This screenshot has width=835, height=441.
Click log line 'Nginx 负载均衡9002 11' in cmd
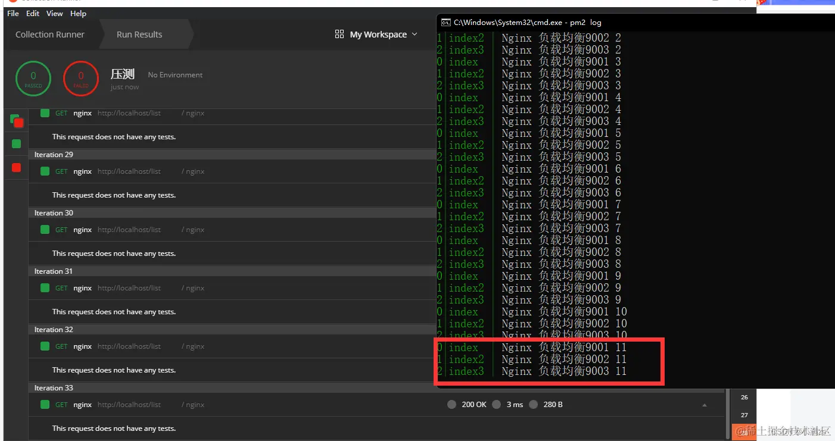pos(564,359)
